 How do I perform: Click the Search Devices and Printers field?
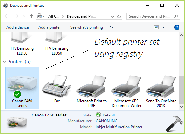pyautogui.click(x=153, y=16)
